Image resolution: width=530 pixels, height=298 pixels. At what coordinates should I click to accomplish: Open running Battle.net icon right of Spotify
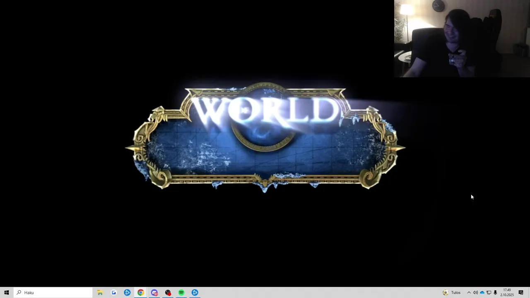pos(195,293)
